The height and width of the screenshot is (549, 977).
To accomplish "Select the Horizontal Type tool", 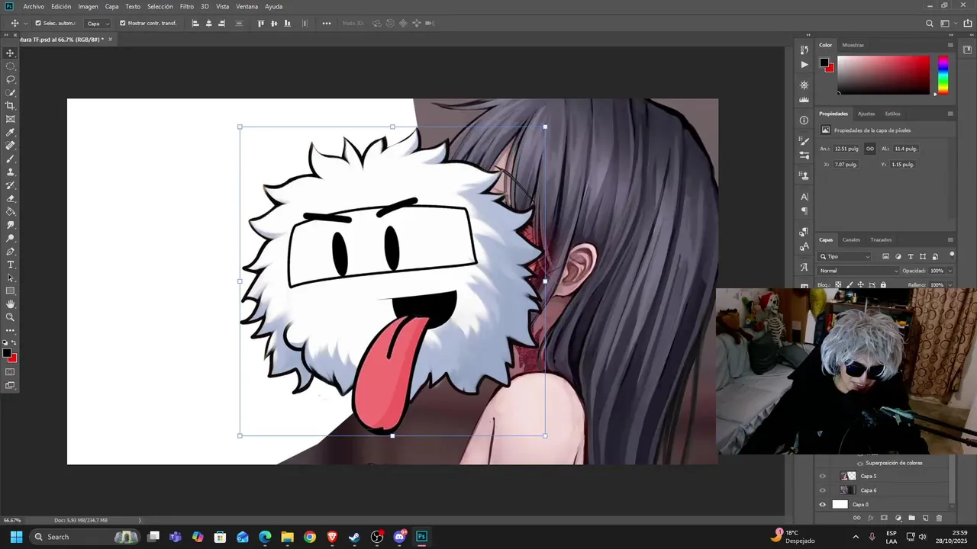I will (x=11, y=265).
